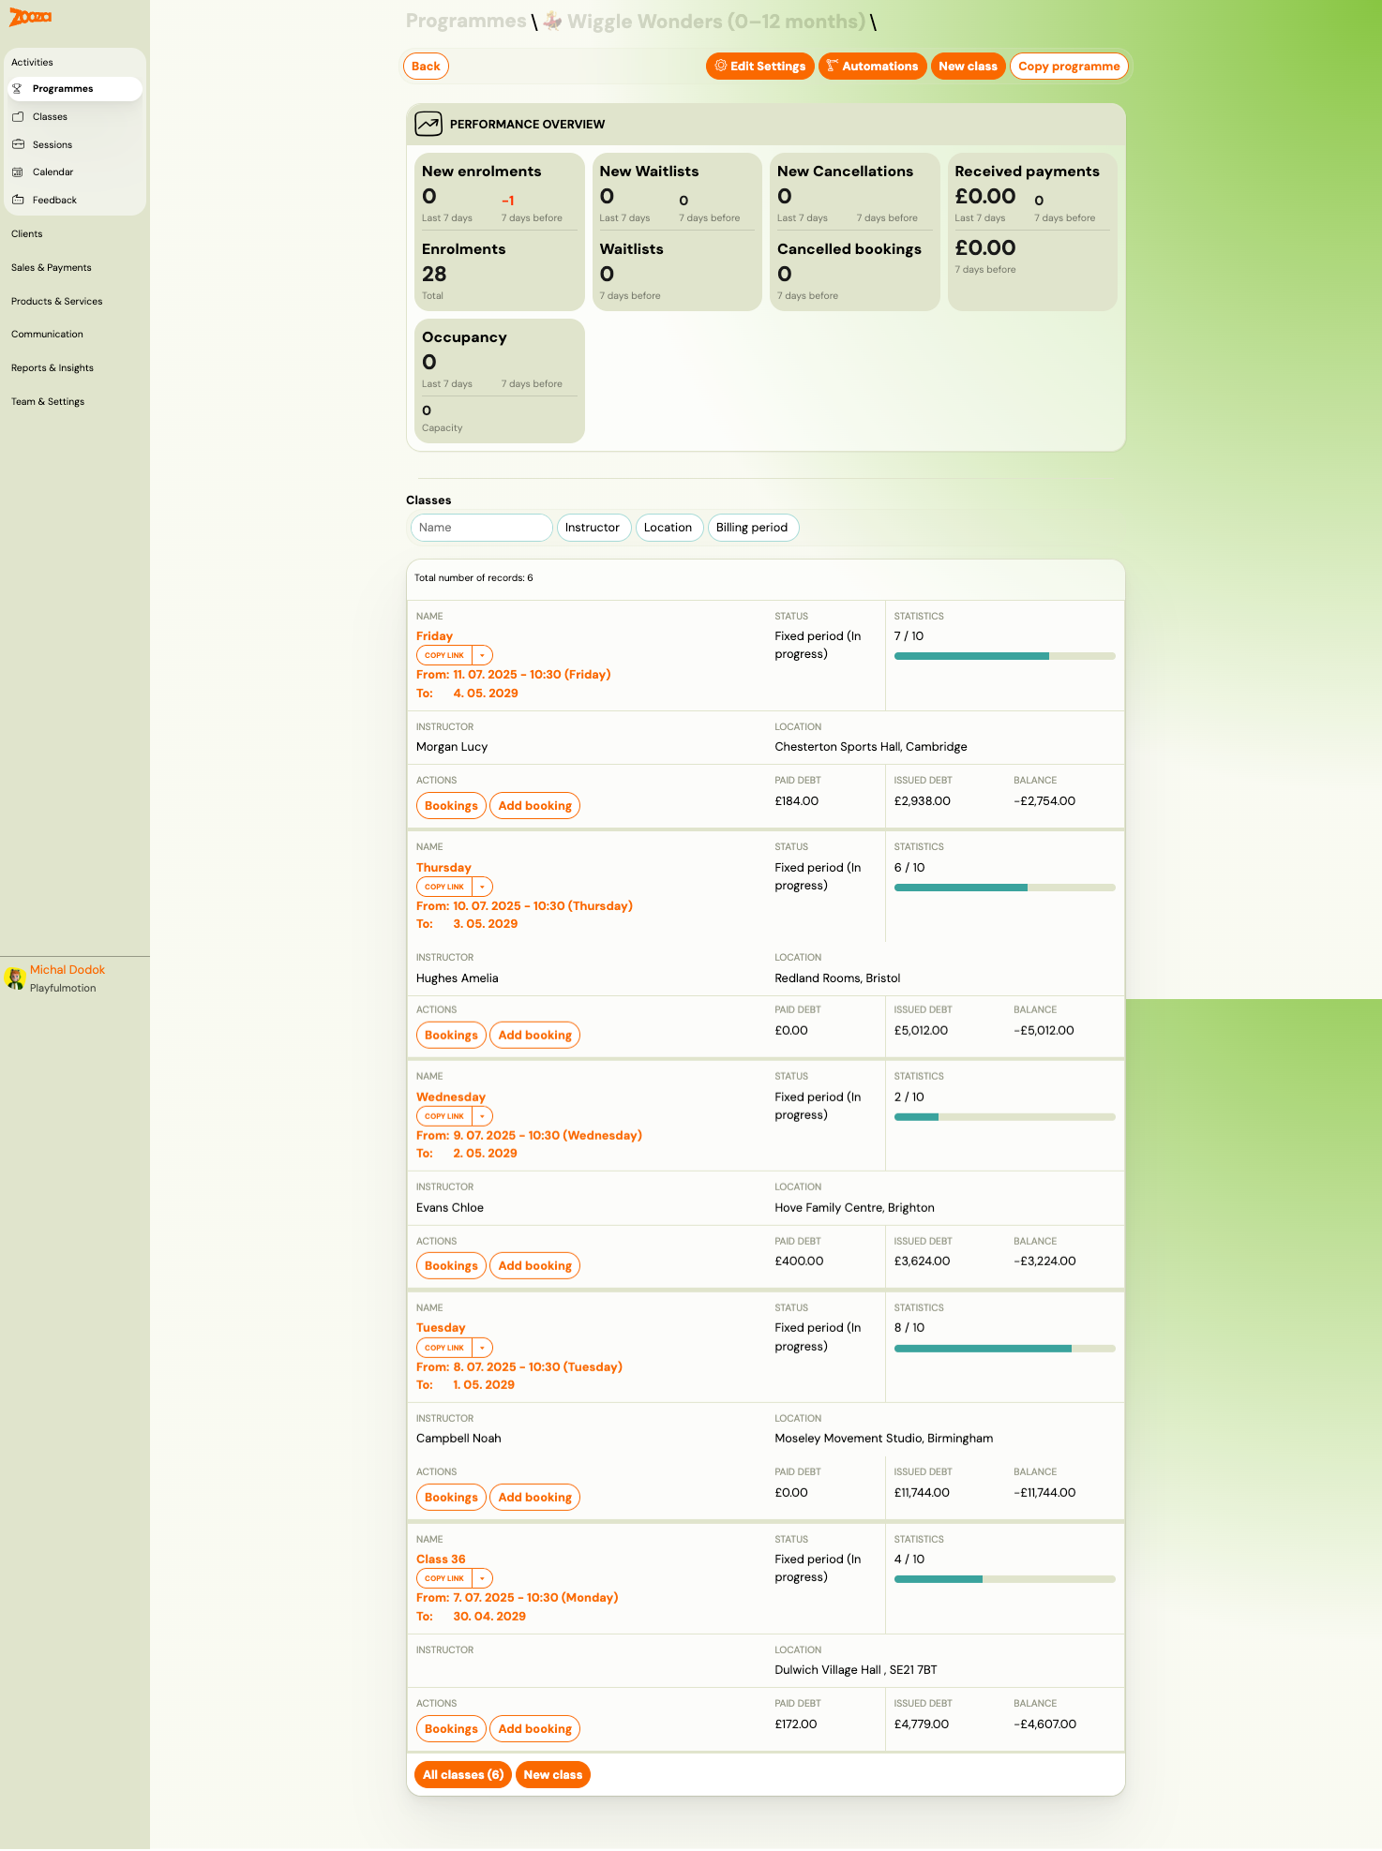Screen dimensions: 1382x1851
Task: Click the Classes sidebar icon
Action: [17, 117]
